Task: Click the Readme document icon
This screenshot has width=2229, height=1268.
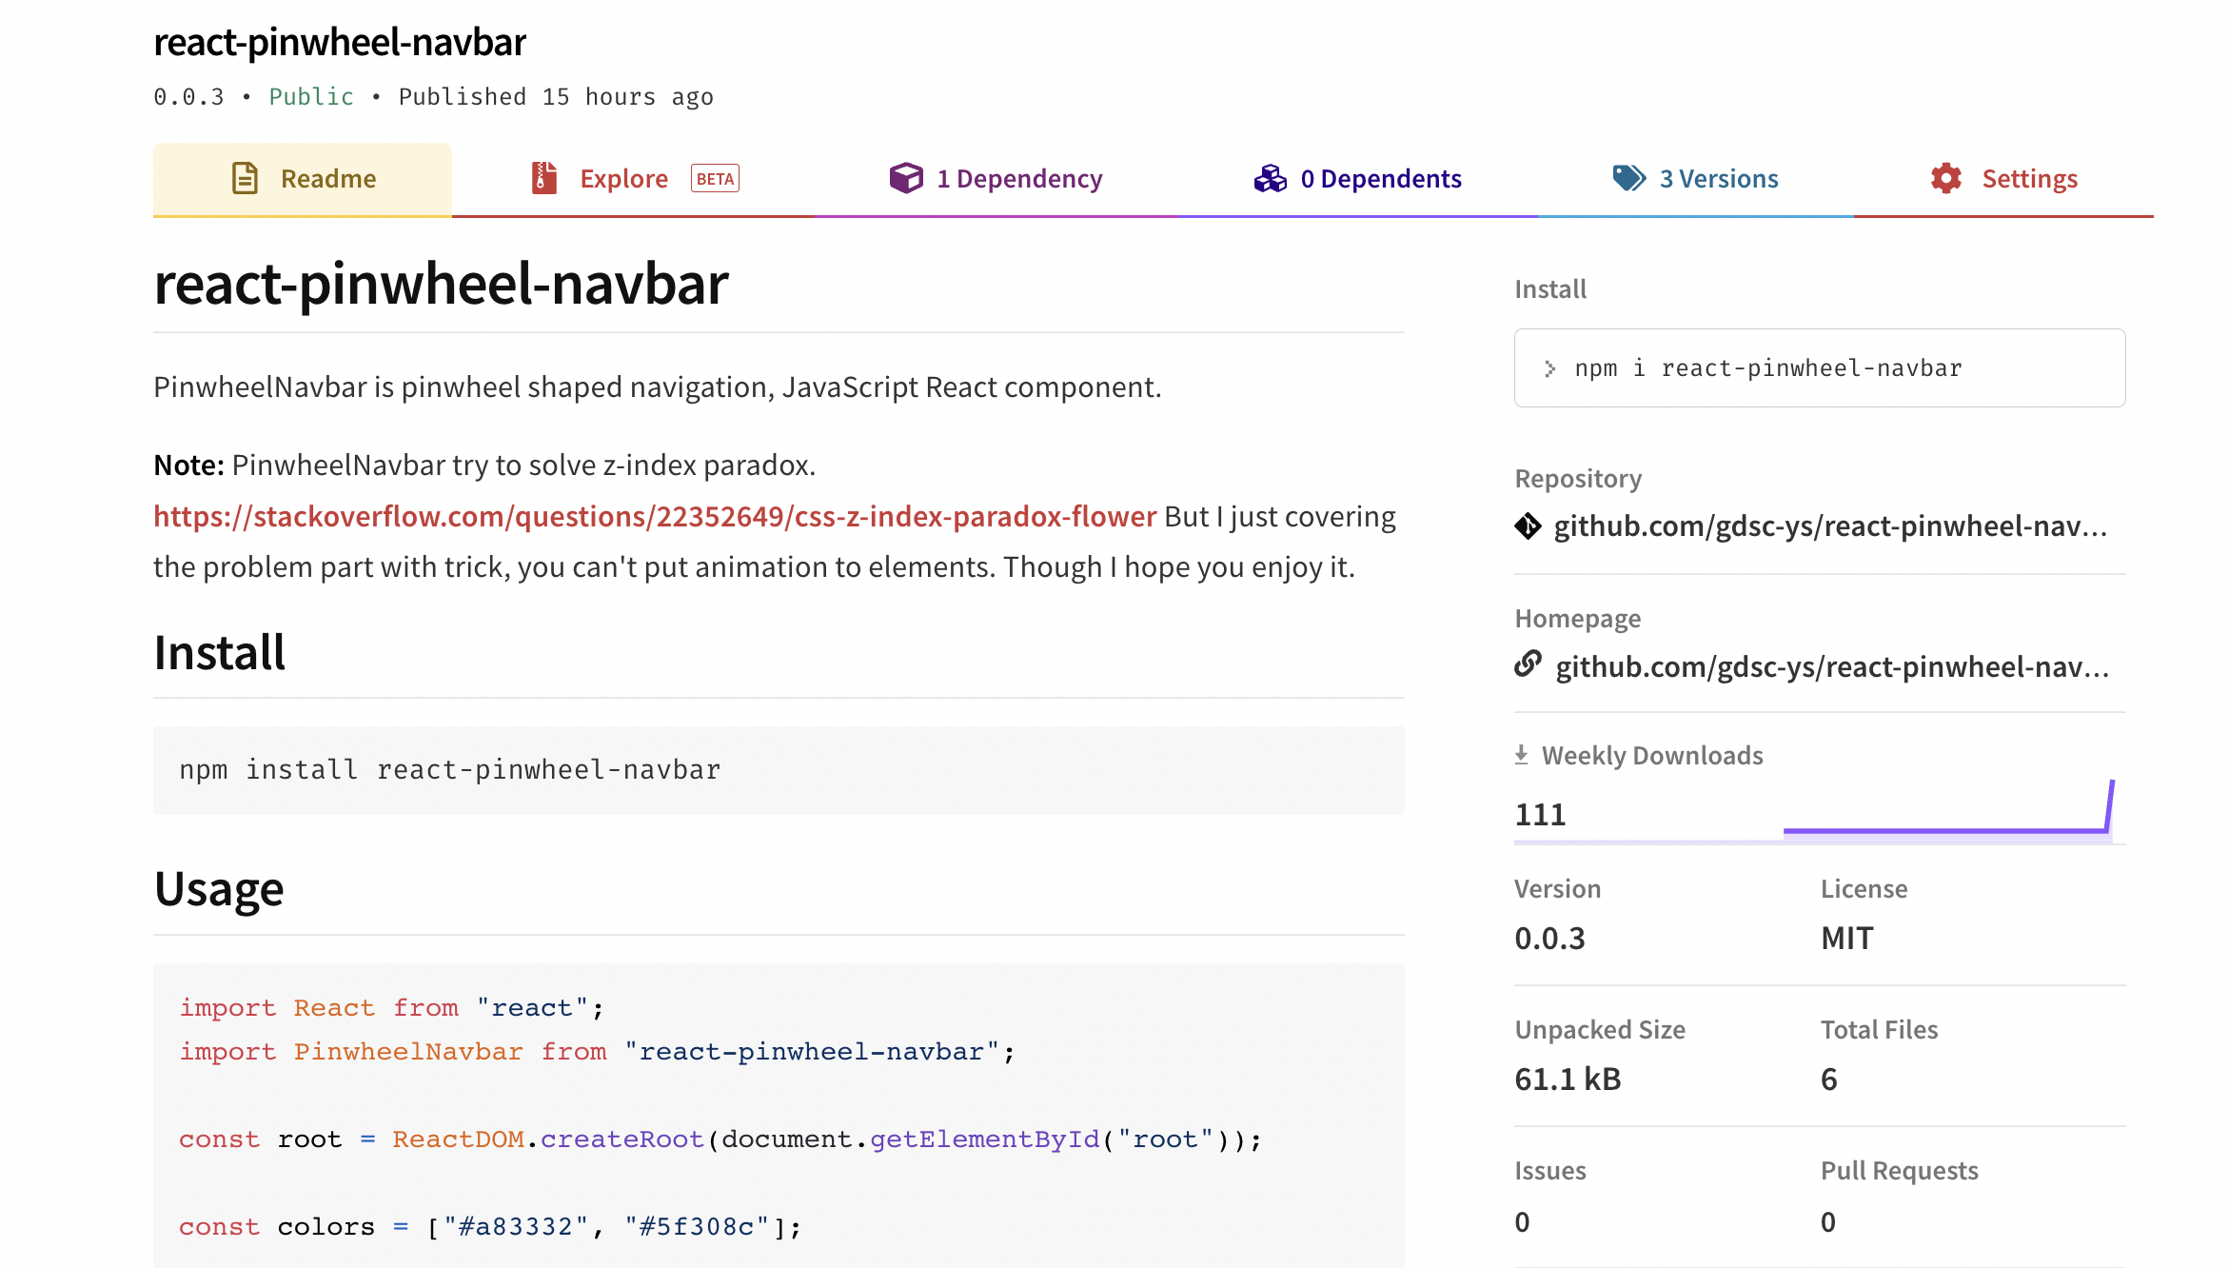Action: pyautogui.click(x=245, y=178)
